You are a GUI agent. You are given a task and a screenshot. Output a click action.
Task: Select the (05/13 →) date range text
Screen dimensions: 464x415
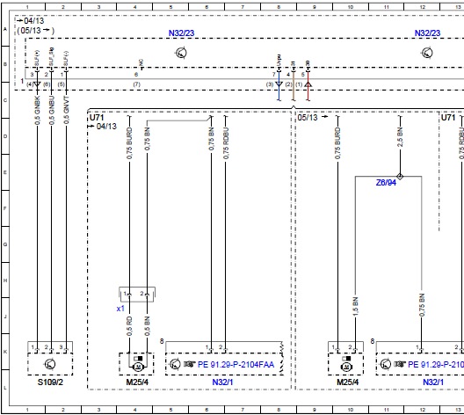36,31
